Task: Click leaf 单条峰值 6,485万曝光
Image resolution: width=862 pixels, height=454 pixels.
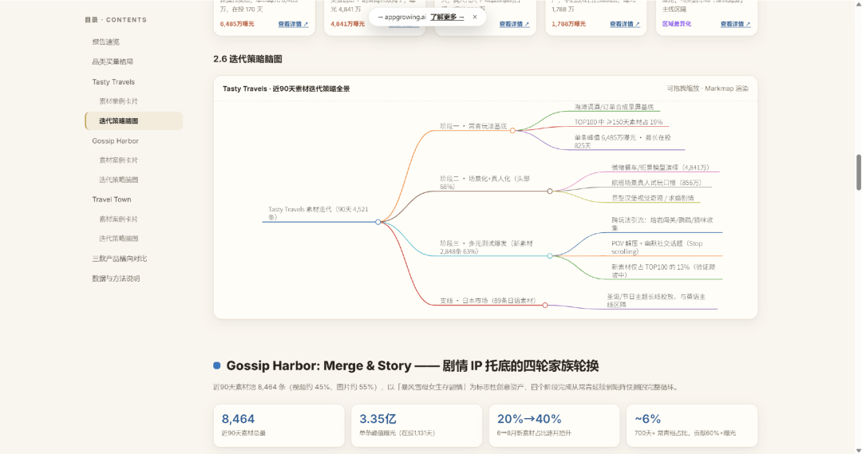Action: (623, 141)
